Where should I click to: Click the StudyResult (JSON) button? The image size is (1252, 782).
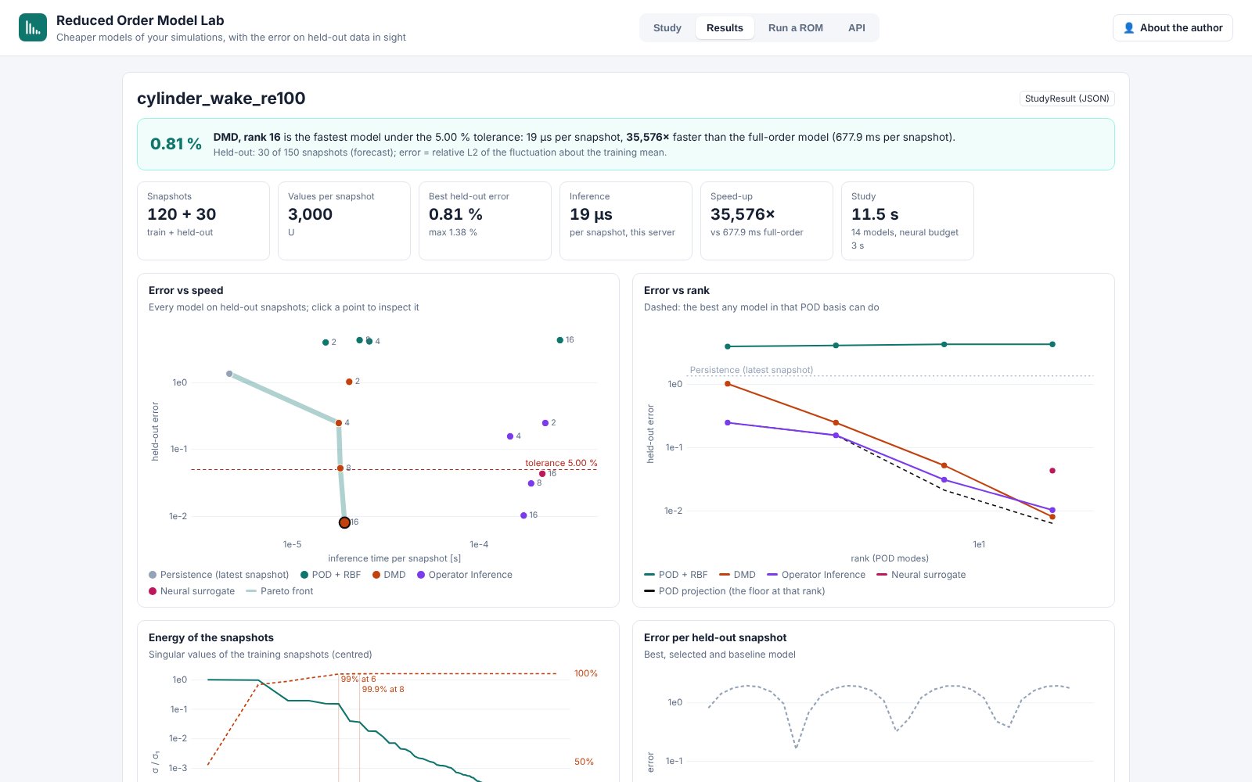(1067, 99)
